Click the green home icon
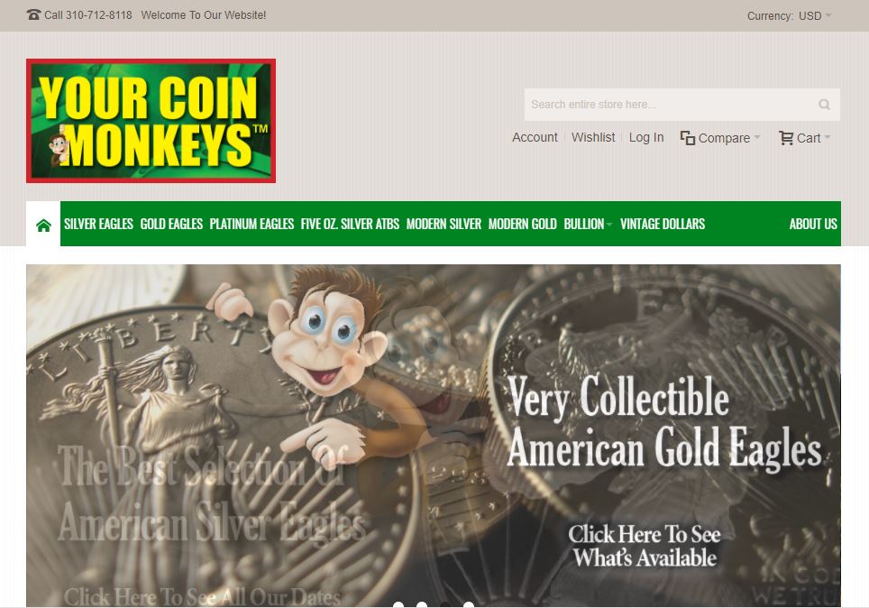This screenshot has width=869, height=608. click(43, 225)
